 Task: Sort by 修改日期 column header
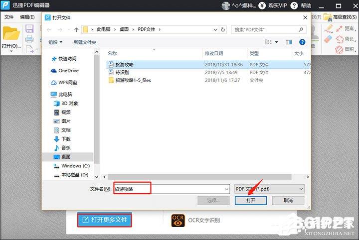pyautogui.click(x=214, y=53)
